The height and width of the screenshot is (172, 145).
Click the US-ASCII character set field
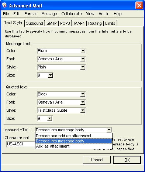tap(21, 144)
